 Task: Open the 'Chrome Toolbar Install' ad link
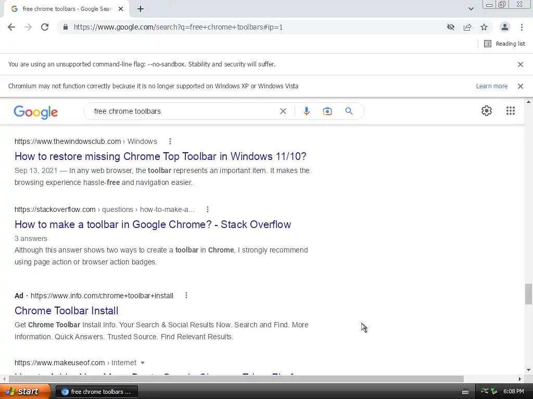coord(66,311)
